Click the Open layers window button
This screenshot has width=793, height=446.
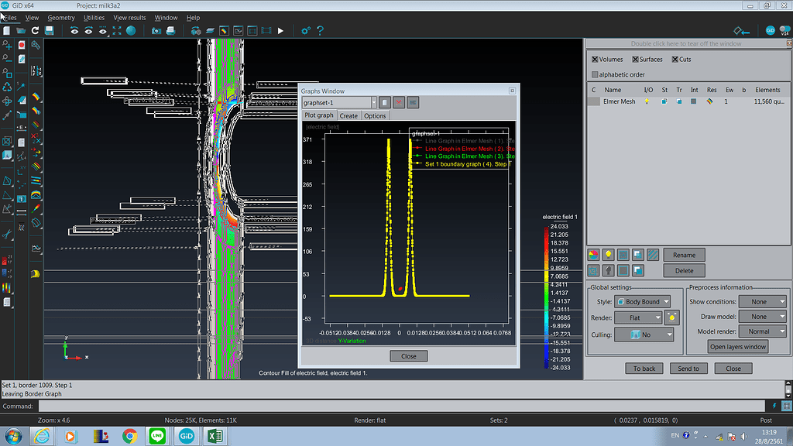pos(738,346)
